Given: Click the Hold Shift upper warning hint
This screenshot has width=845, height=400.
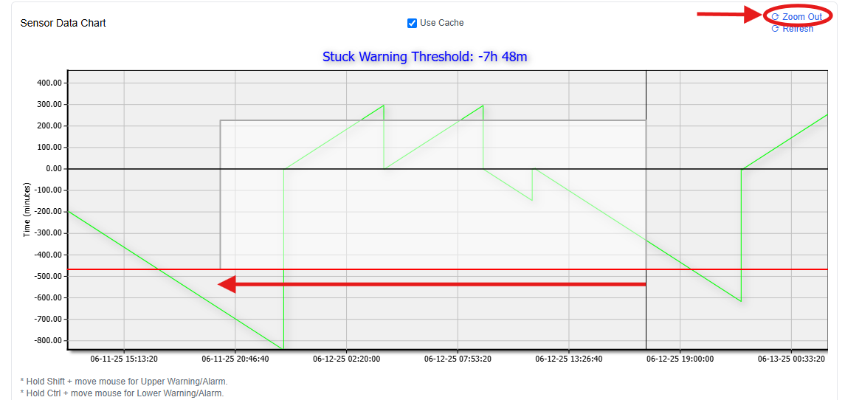Looking at the screenshot, I should [123, 382].
